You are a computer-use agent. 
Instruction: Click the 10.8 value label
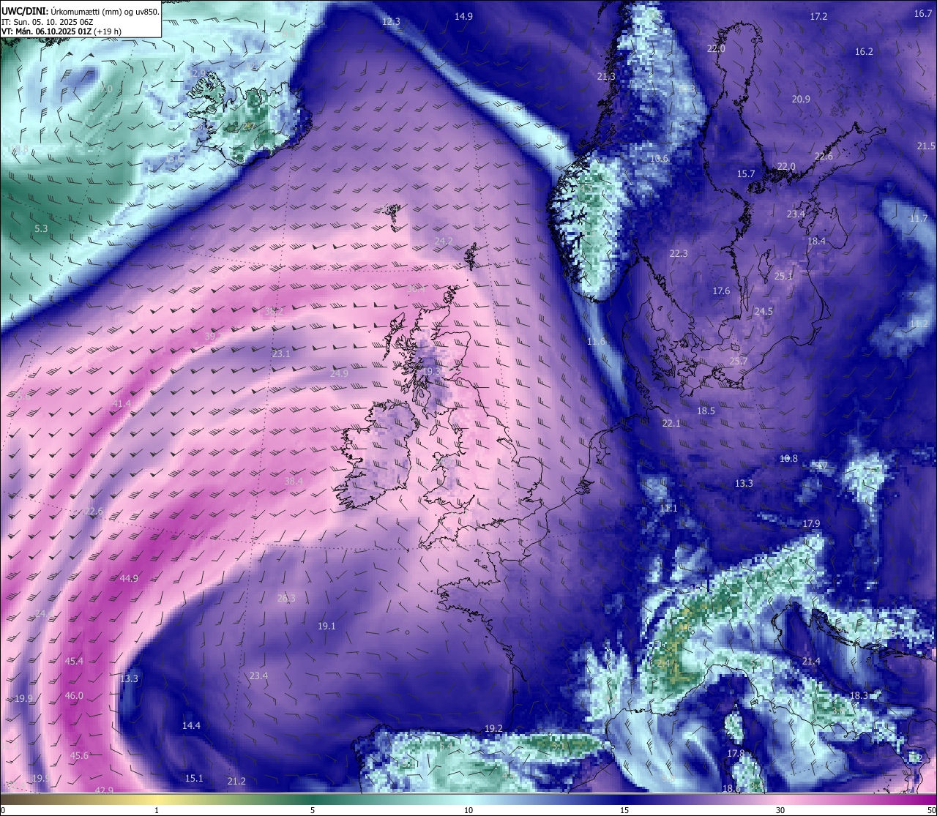[x=788, y=458]
